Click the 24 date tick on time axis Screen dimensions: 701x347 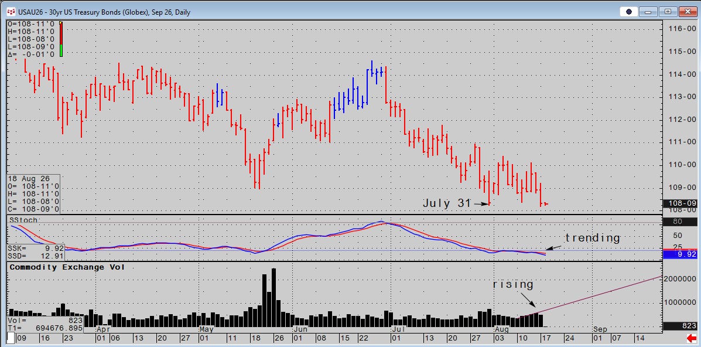tap(569, 338)
